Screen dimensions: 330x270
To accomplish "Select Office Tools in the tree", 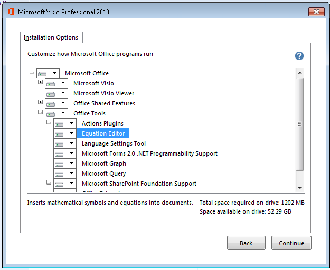I will (89, 113).
